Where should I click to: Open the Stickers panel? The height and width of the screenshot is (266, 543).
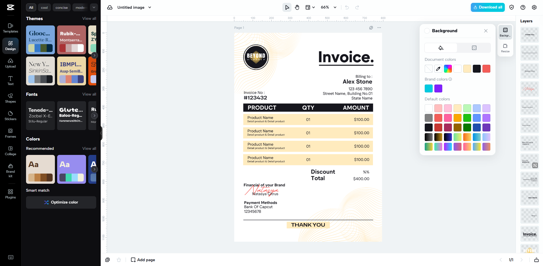coord(10,115)
